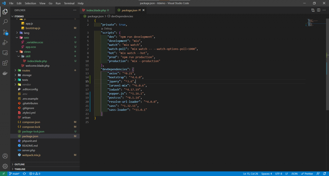
Task: Click Ln 15, Col 26 cursor position
Action: pos(251,174)
